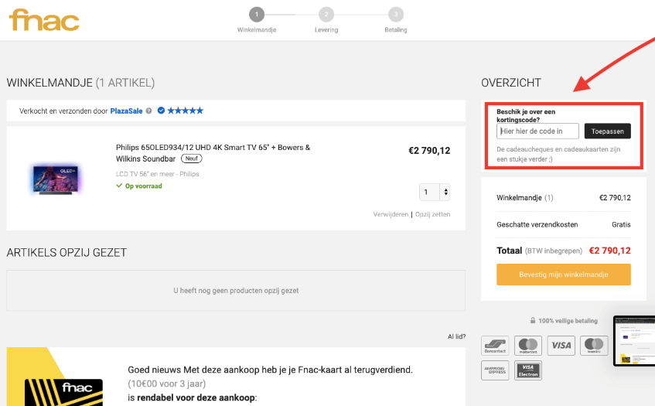Click the empty saved products message
This screenshot has width=655, height=406.
point(236,290)
